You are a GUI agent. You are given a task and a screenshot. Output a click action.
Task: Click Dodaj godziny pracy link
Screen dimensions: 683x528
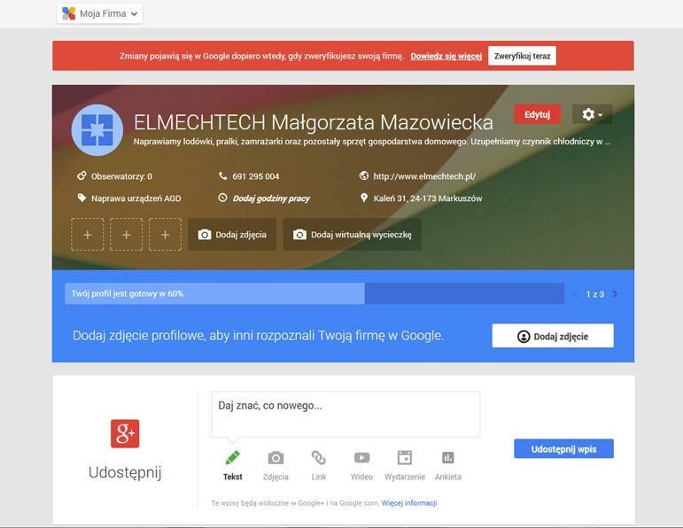[271, 198]
